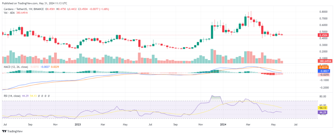This screenshot has width=335, height=135.
Task: Select the open value O0.4581
Action: point(50,9)
